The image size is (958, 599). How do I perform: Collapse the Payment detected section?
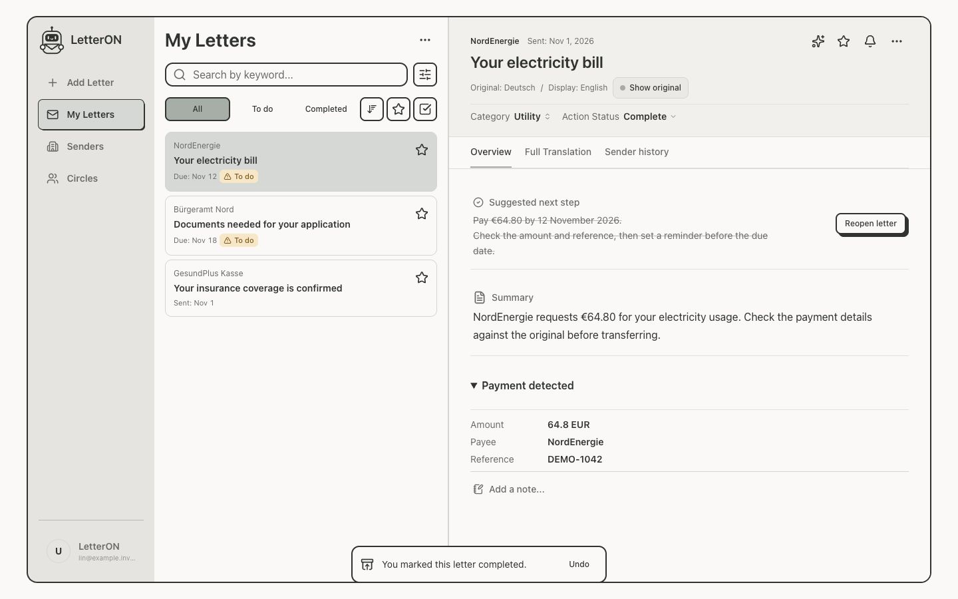[x=522, y=385]
